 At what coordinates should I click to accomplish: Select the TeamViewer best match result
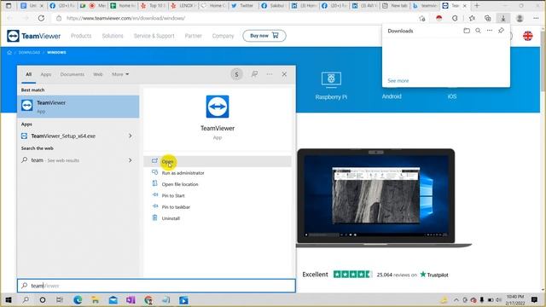pos(78,107)
